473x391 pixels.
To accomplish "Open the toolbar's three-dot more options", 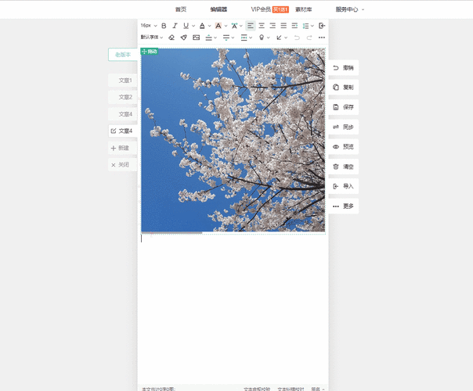I will tap(321, 37).
